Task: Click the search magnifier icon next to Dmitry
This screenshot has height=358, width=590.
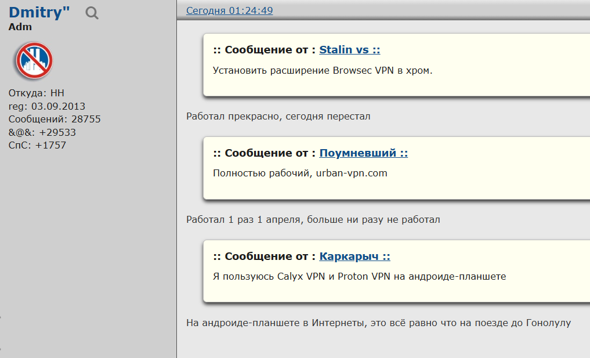Action: tap(92, 13)
